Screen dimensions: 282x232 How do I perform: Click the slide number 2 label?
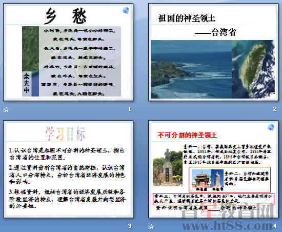(x=275, y=109)
